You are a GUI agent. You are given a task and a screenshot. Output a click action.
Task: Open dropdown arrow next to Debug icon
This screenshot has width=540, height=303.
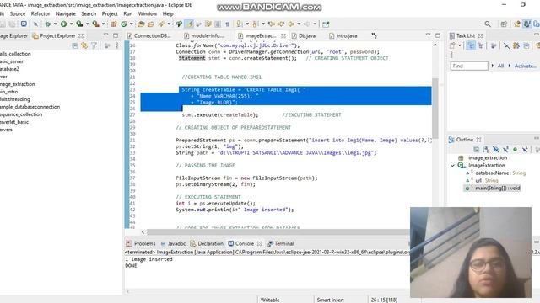tap(55, 24)
